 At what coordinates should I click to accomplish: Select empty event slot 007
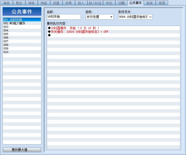(22, 41)
